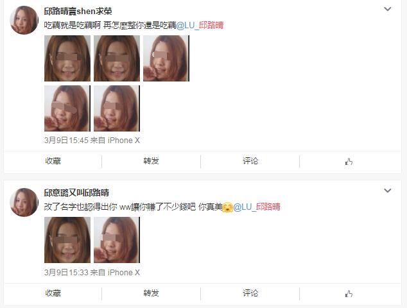Open username 邱路晴言shen求榮 profile link
This screenshot has width=407, height=308.
[78, 11]
